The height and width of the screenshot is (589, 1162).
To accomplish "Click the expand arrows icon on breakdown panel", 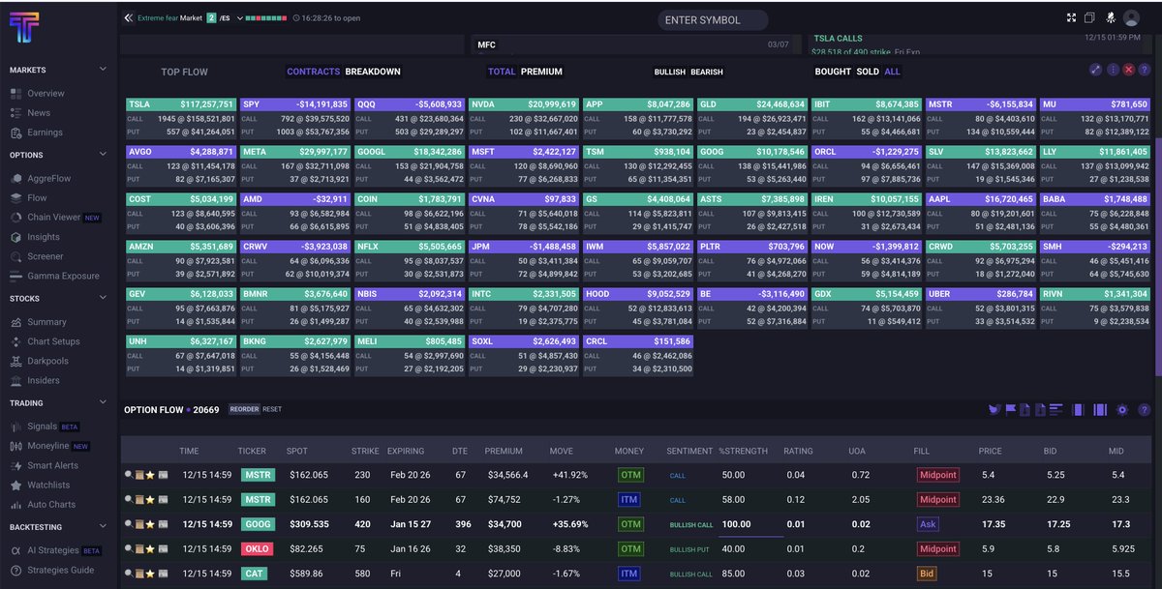I will pyautogui.click(x=1095, y=70).
